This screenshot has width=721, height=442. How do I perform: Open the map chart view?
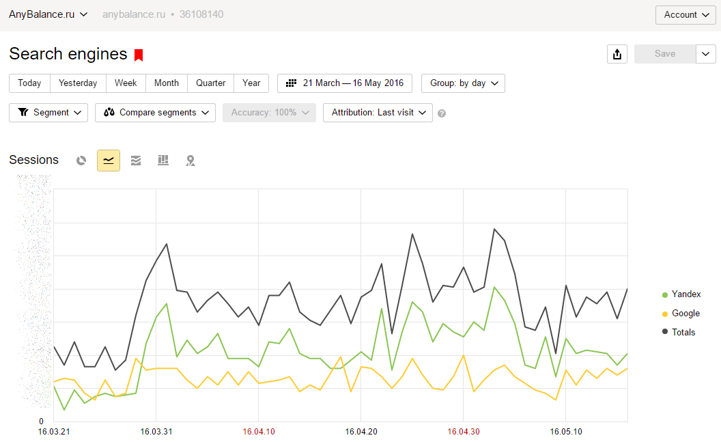pyautogui.click(x=190, y=161)
